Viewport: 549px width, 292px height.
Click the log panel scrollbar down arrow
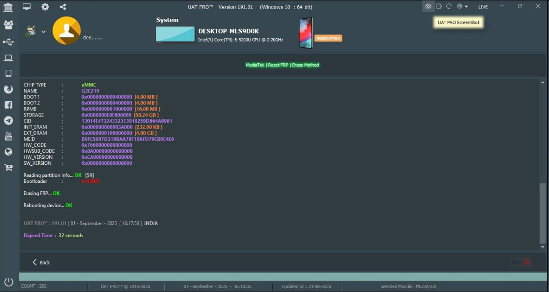[x=543, y=247]
